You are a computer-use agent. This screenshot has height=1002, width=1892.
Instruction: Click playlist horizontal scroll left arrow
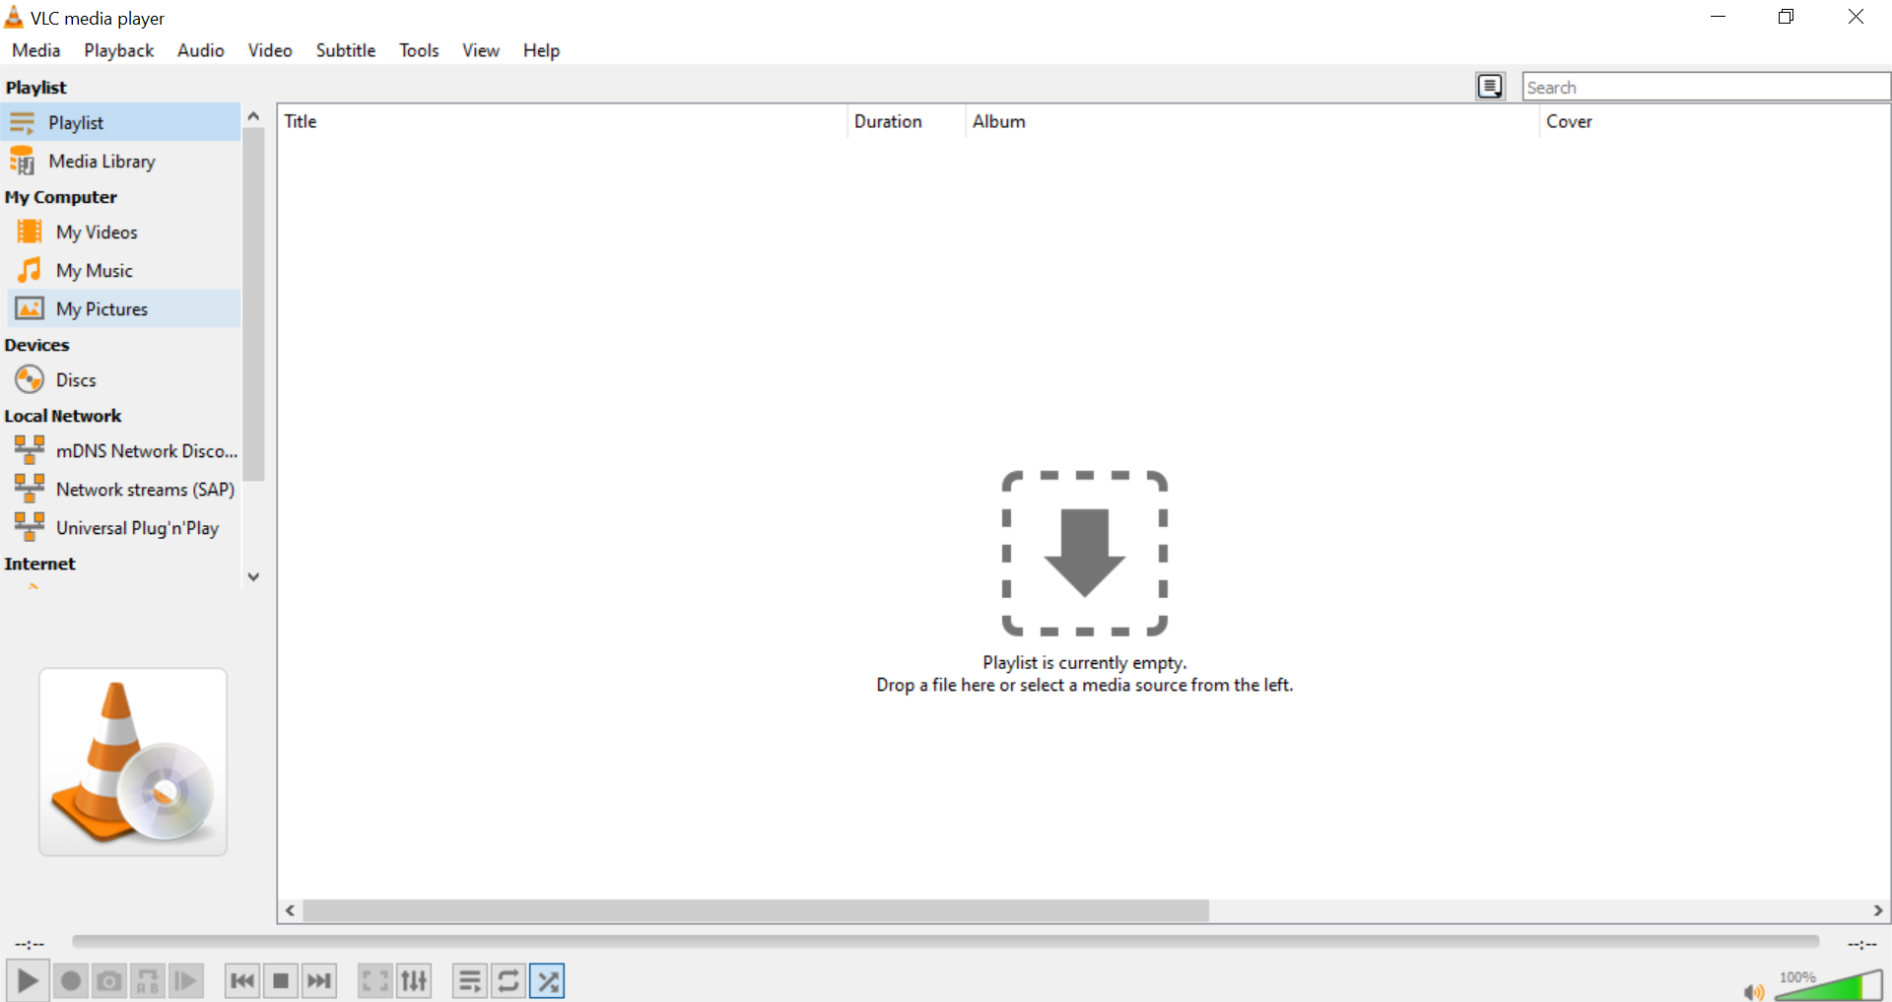tap(290, 910)
